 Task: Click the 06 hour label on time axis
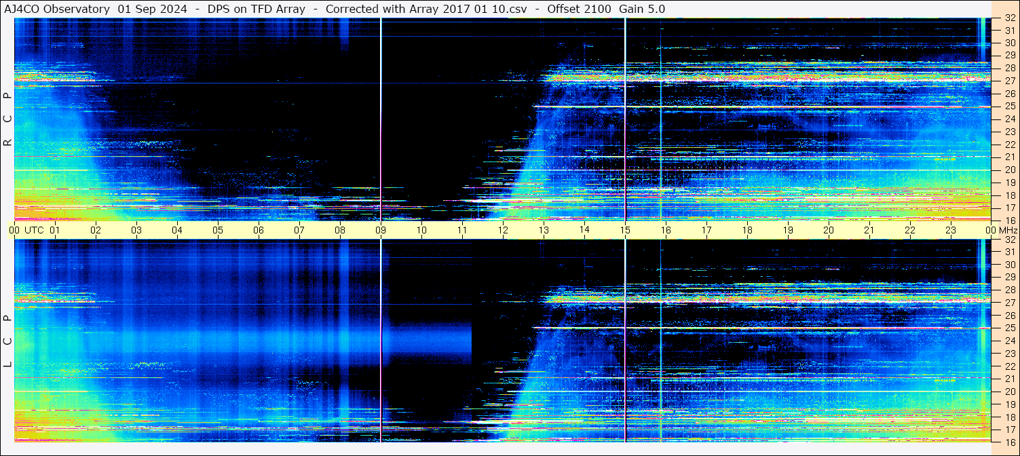click(x=259, y=230)
